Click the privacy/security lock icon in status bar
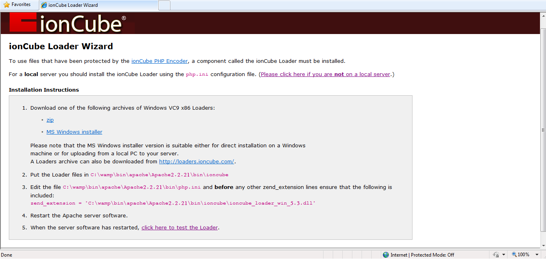Viewport: 546px width, 259px height. pos(496,255)
